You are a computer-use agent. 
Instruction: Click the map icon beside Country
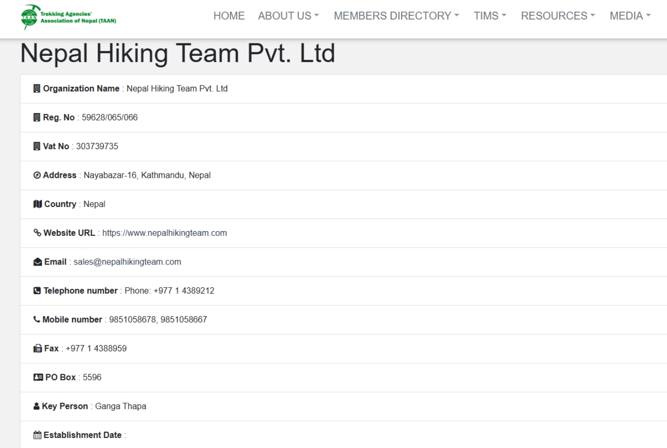[38, 204]
